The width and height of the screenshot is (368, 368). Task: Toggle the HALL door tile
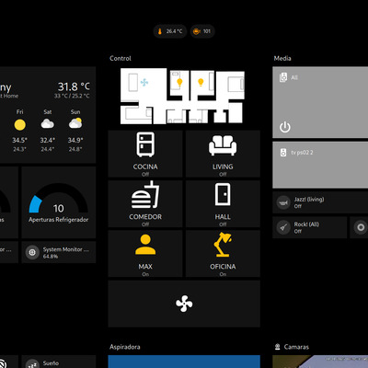[223, 204]
